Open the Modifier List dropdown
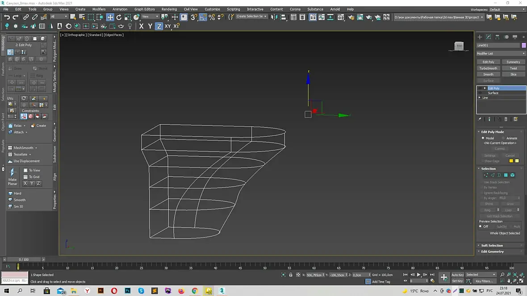Screen dimensions: 527x296 coord(501,54)
